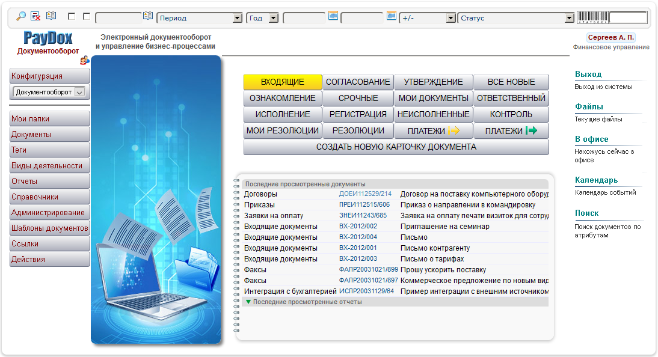Click the clear filter icon with red X
The height and width of the screenshot is (357, 658).
pos(35,17)
